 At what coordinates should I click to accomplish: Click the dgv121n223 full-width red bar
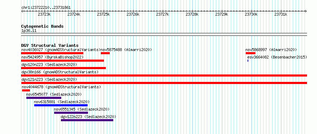(x=164, y=83)
